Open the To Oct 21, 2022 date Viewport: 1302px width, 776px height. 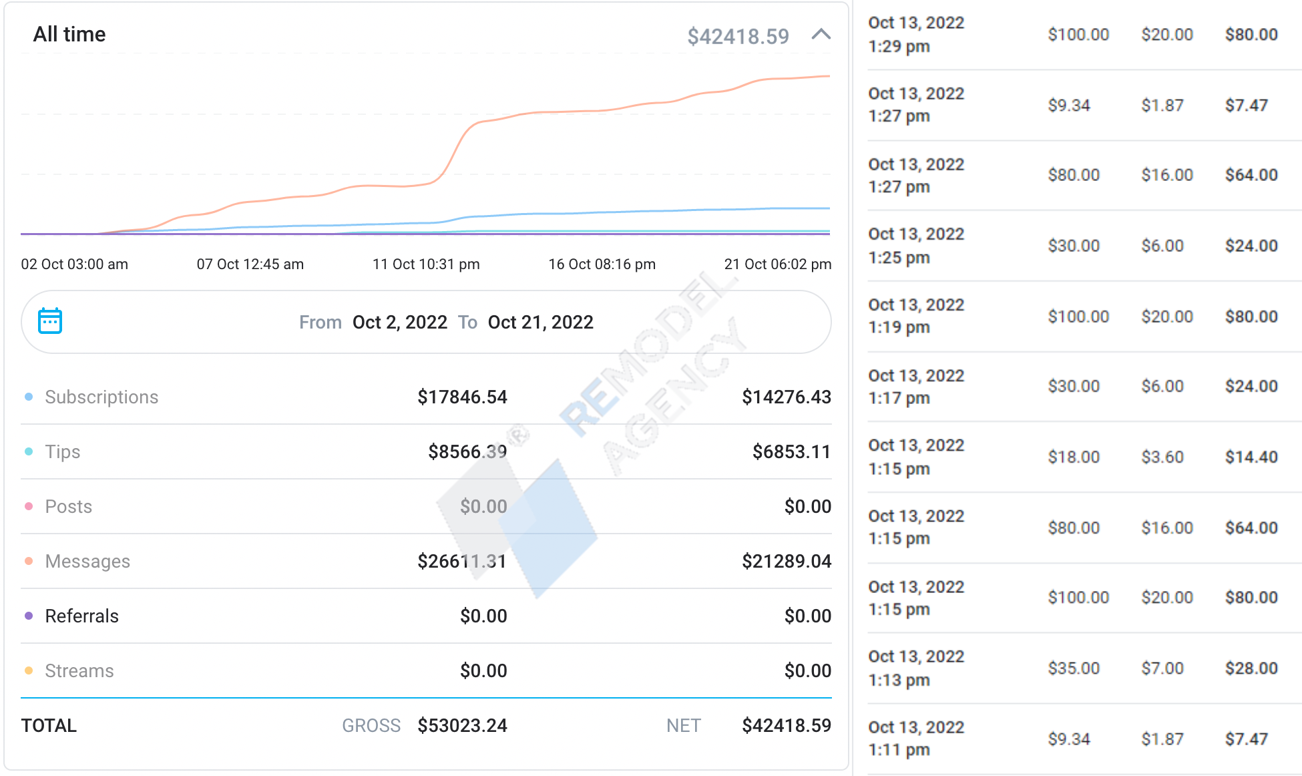point(540,323)
